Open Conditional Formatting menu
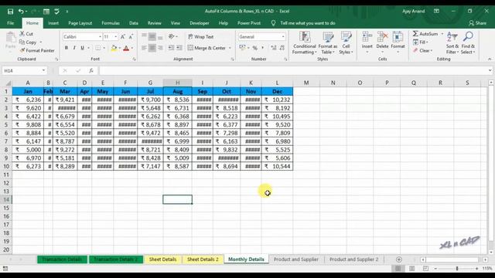 point(304,43)
